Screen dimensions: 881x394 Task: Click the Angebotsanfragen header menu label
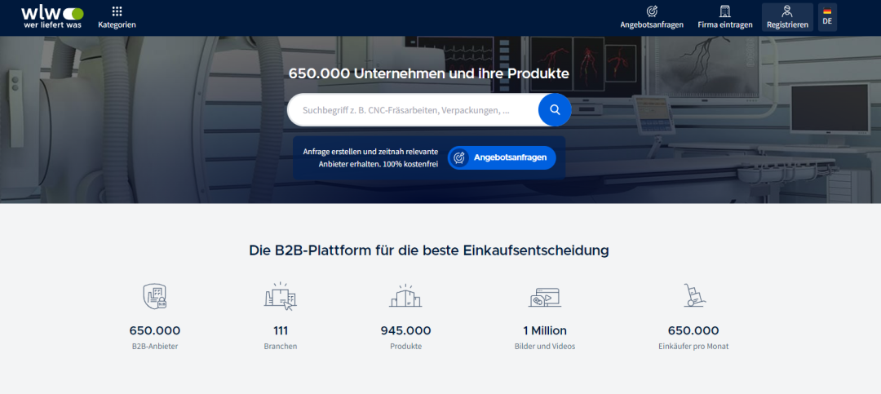click(x=652, y=24)
